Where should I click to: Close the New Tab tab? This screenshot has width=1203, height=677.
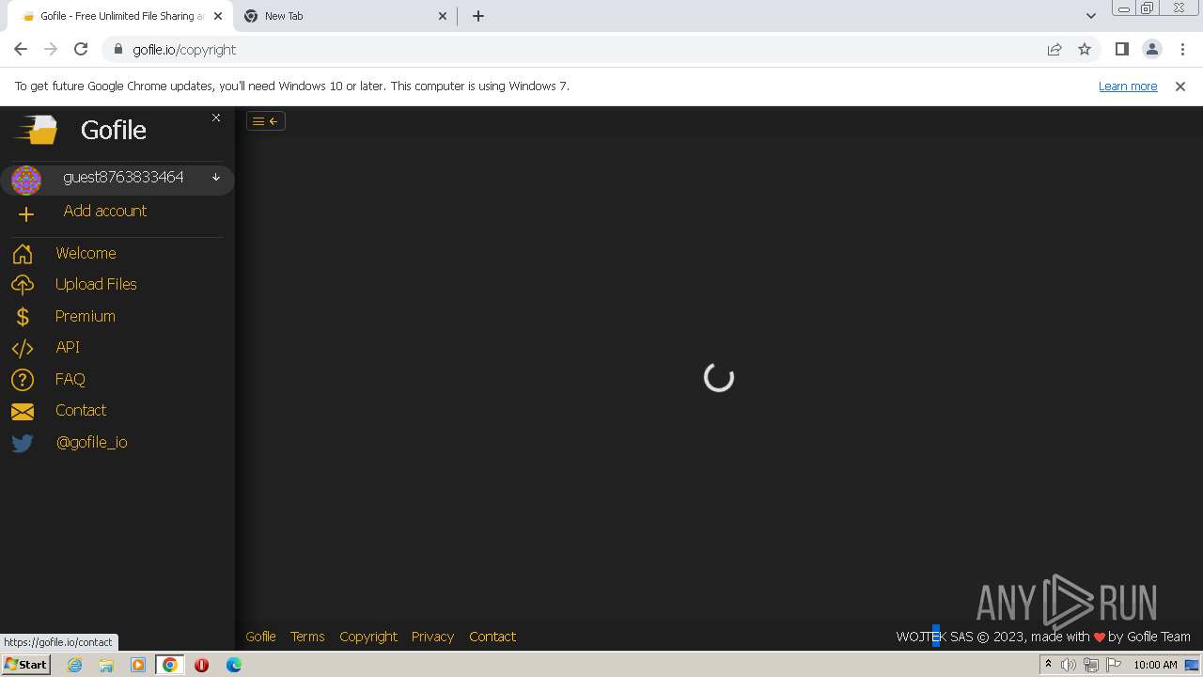click(444, 16)
